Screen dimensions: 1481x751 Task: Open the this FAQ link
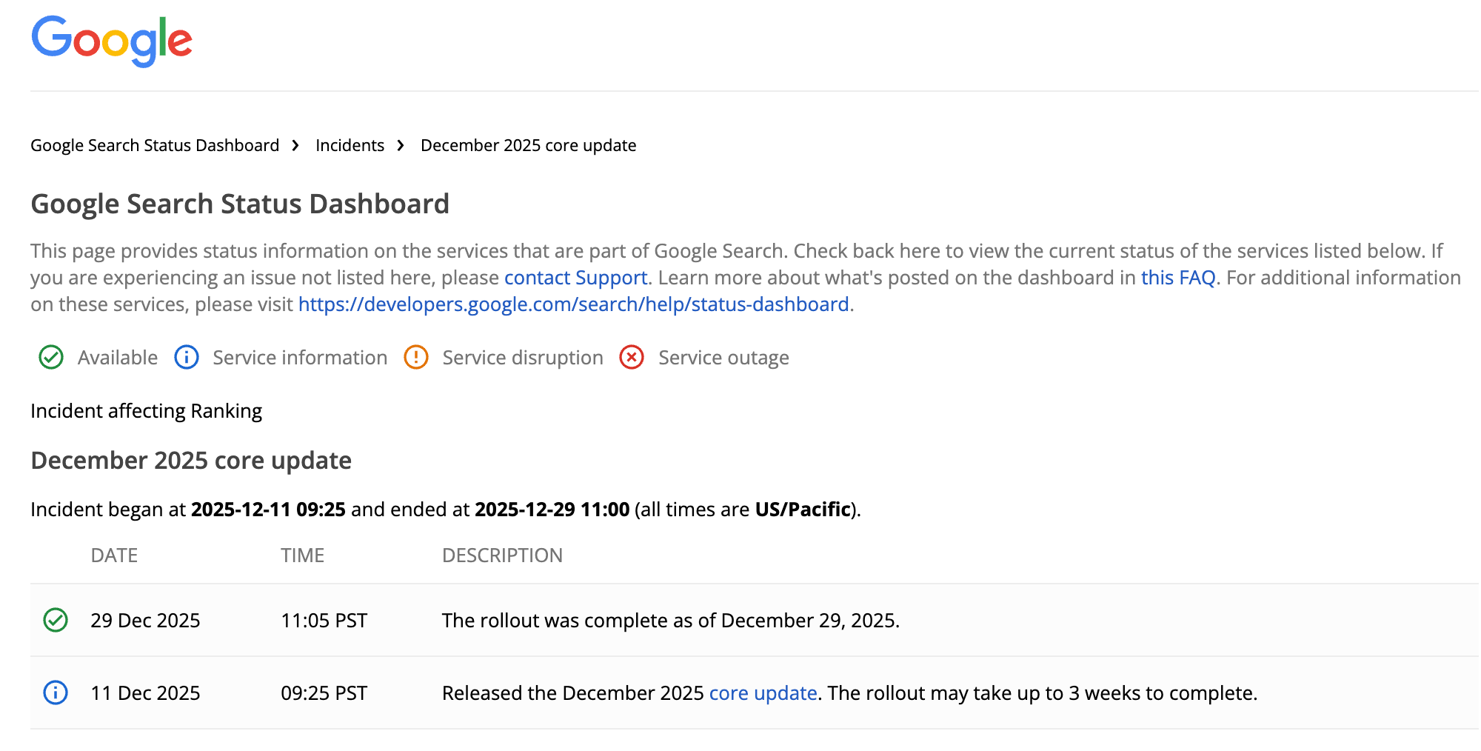pos(1178,278)
